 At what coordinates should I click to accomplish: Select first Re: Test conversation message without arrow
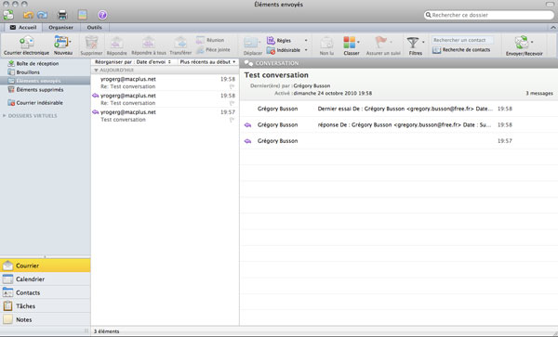166,83
